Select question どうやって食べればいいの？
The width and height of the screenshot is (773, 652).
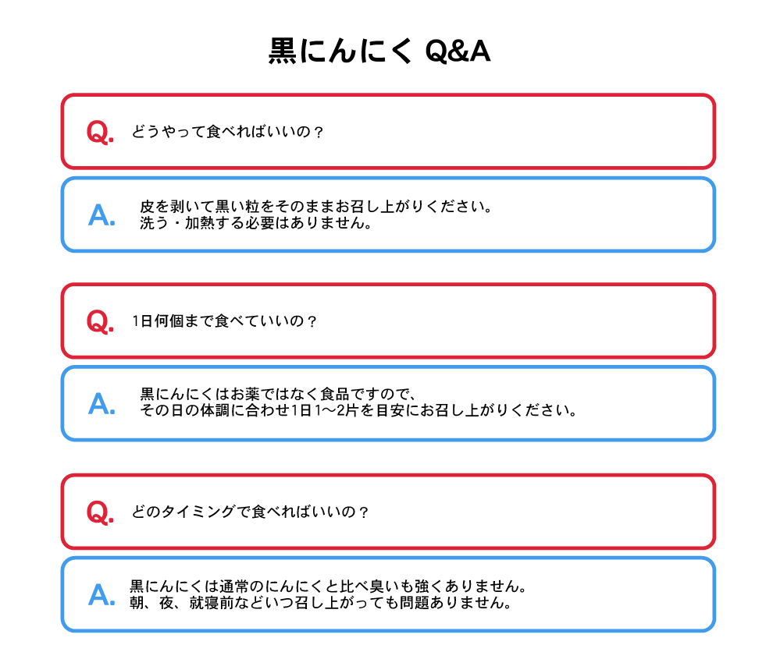[x=226, y=132]
